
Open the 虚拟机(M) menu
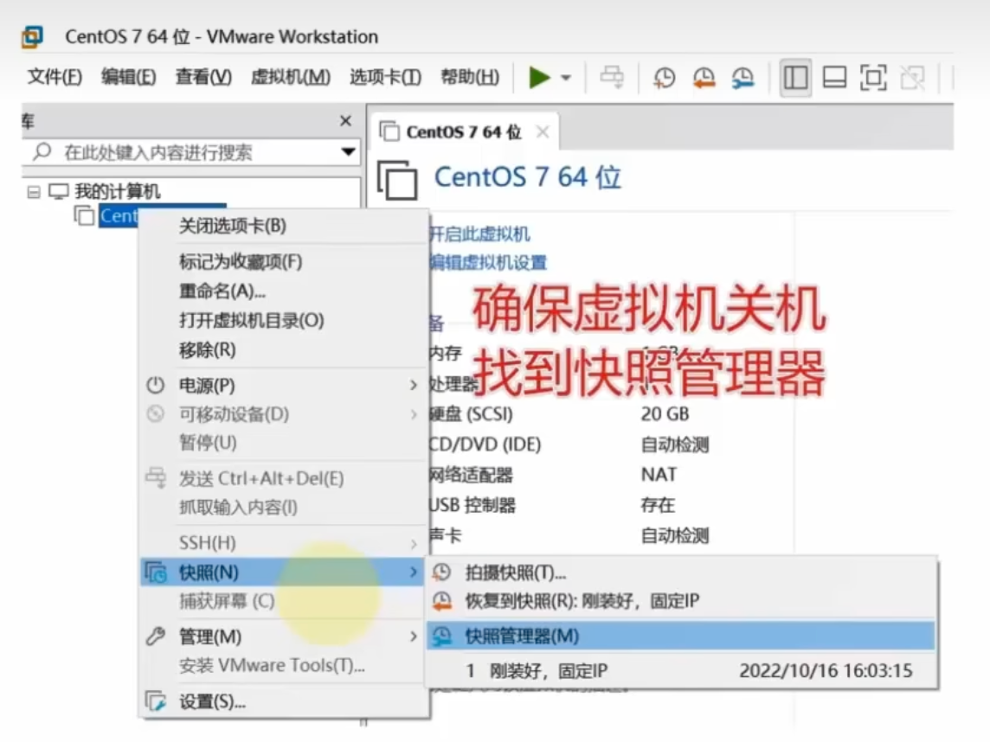(x=291, y=77)
